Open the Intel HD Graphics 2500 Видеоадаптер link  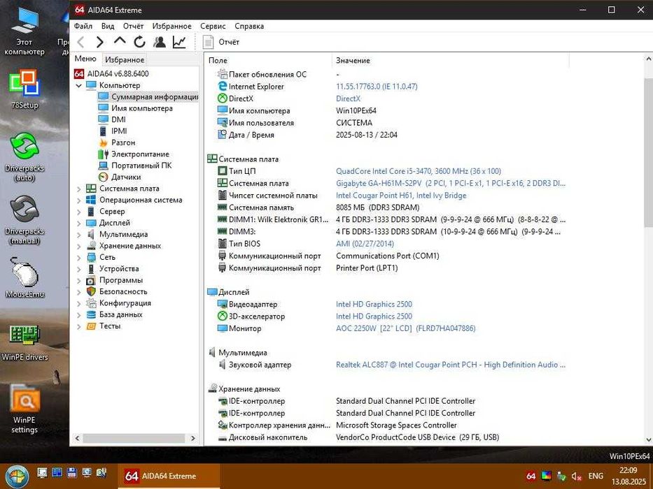374,304
